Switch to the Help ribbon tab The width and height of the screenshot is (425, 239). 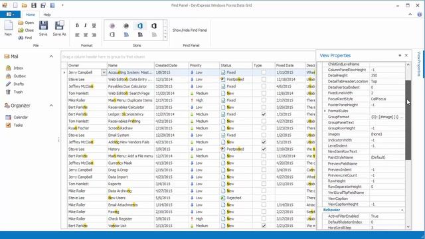[47, 15]
